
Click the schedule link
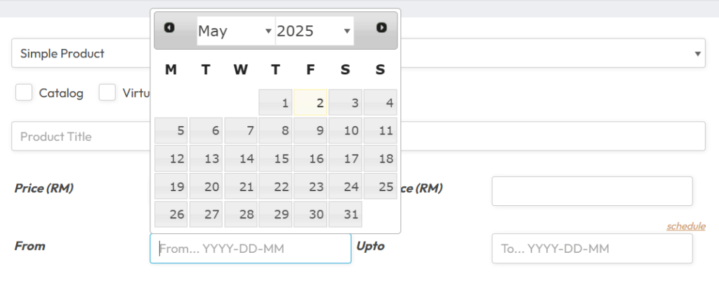[x=685, y=226]
